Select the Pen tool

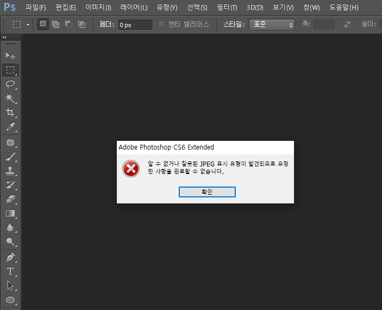[10, 257]
